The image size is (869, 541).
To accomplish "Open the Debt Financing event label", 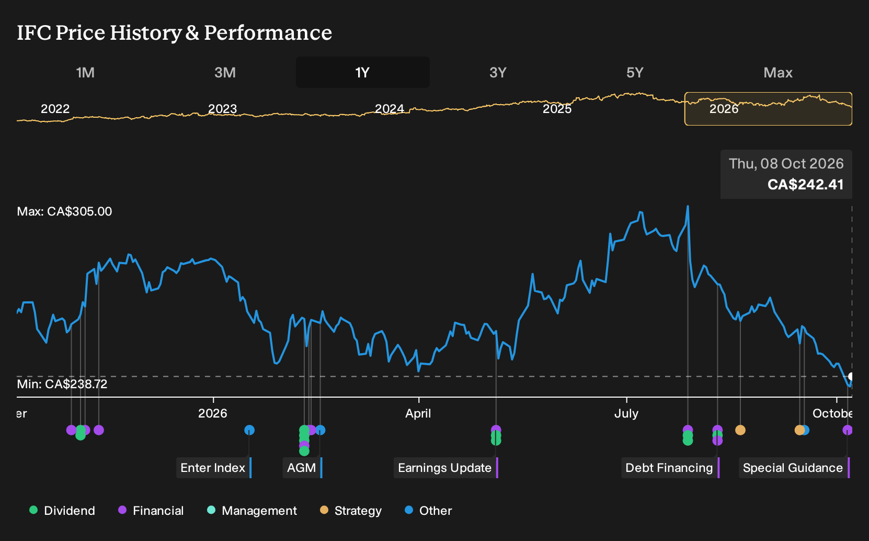I will pos(670,468).
